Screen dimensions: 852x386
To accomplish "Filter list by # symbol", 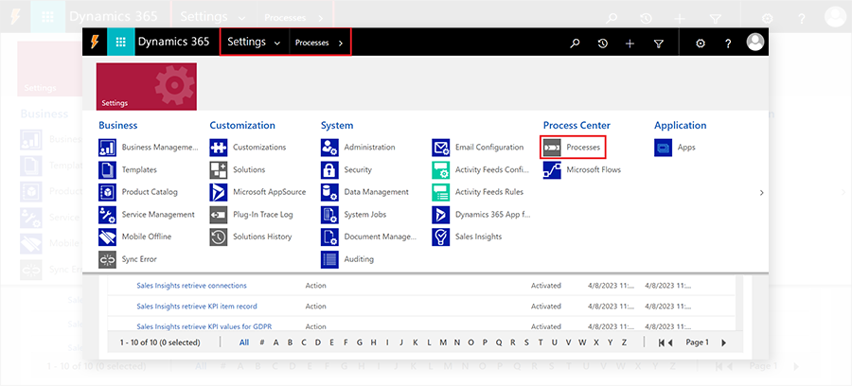I will 262,342.
